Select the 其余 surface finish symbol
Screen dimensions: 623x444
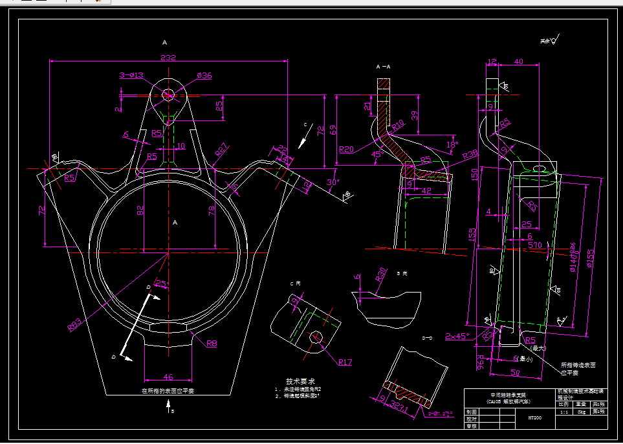(549, 40)
